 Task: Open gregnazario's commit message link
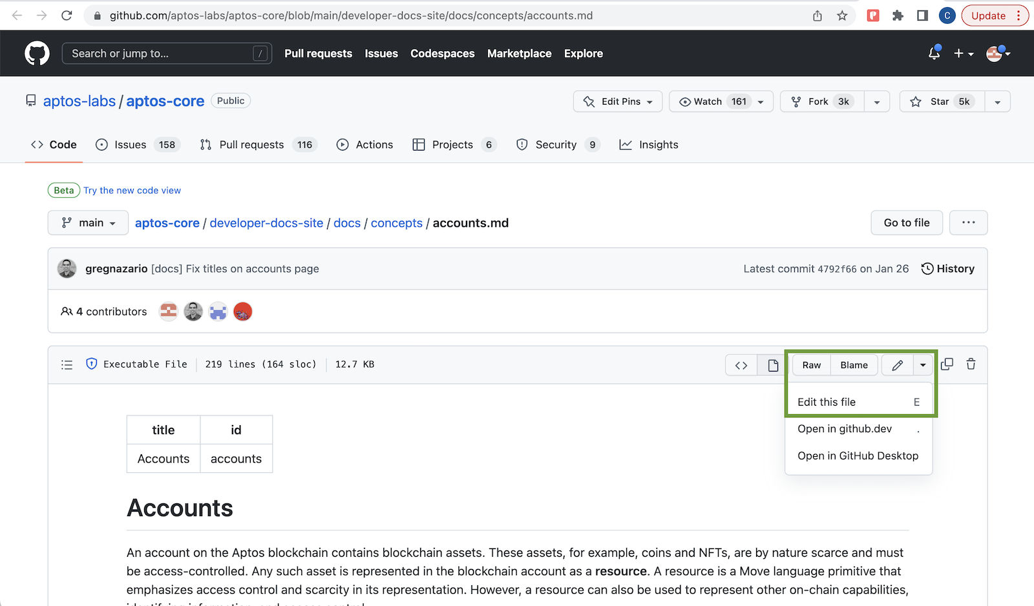point(235,269)
